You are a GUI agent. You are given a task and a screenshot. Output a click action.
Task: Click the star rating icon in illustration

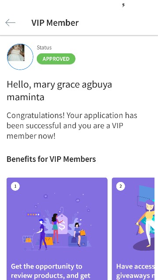point(33,214)
